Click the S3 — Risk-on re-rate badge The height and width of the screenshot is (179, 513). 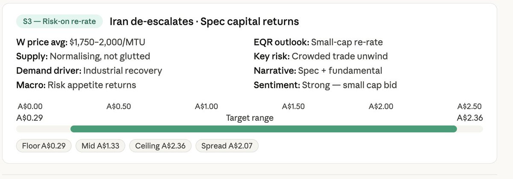(x=59, y=21)
